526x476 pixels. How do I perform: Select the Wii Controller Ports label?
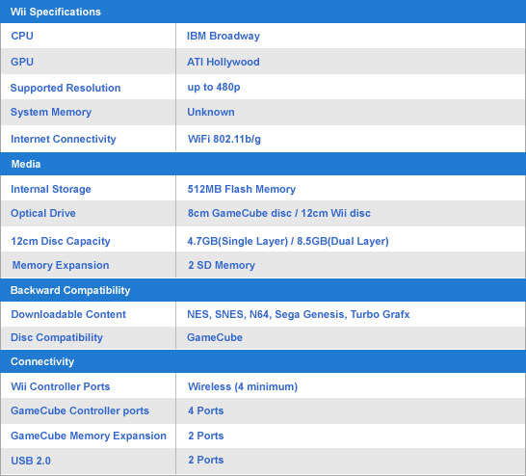pos(61,386)
